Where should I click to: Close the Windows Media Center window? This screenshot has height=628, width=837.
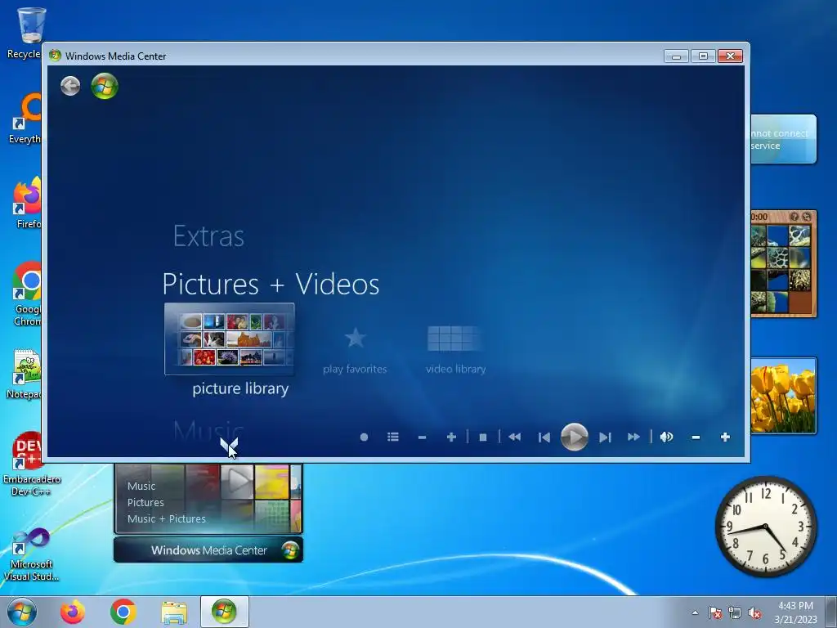point(730,56)
